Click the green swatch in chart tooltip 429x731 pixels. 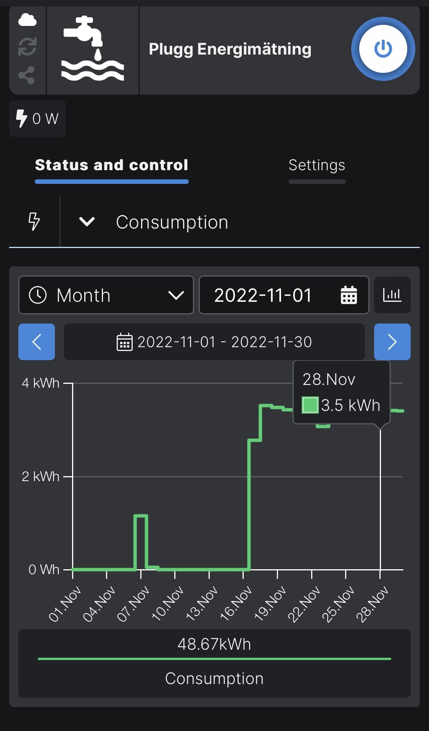310,405
